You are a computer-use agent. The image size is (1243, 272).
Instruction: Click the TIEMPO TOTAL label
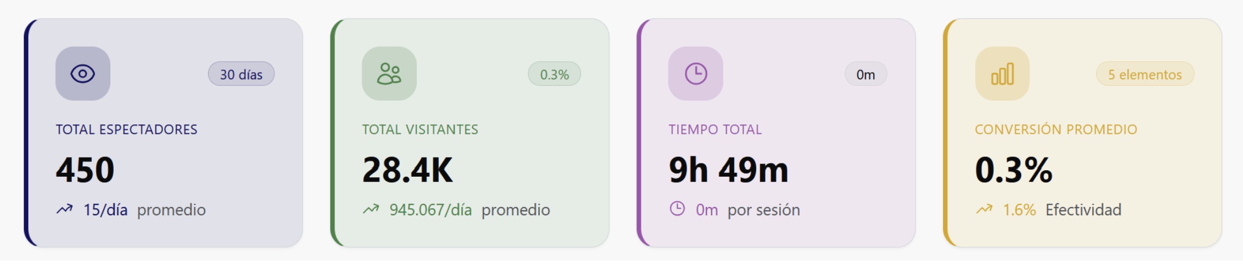tap(715, 129)
